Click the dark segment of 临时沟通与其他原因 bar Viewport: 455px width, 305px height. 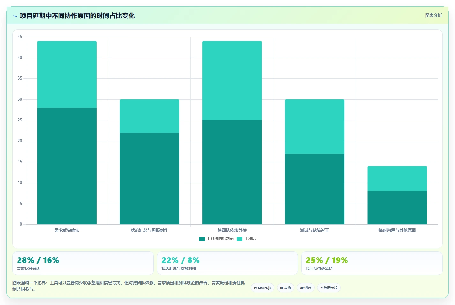(397, 208)
